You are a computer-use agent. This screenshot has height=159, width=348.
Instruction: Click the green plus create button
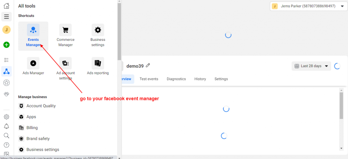click(6, 45)
